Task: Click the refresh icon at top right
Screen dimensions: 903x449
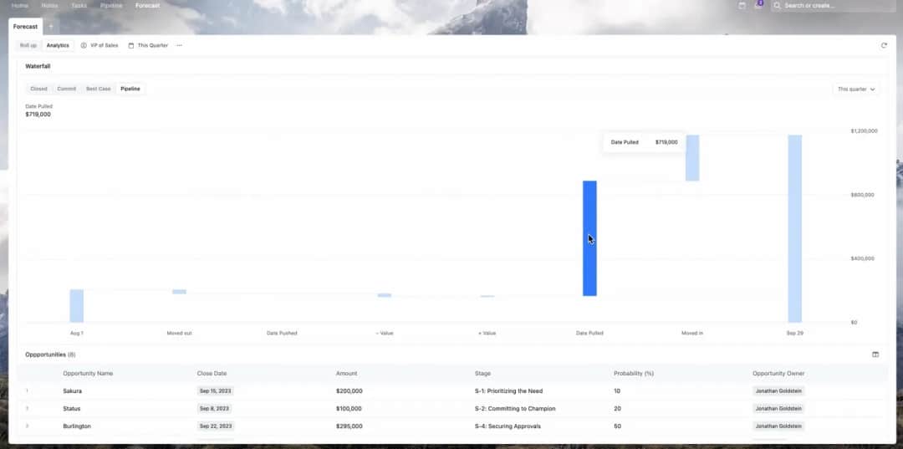Action: [884, 45]
